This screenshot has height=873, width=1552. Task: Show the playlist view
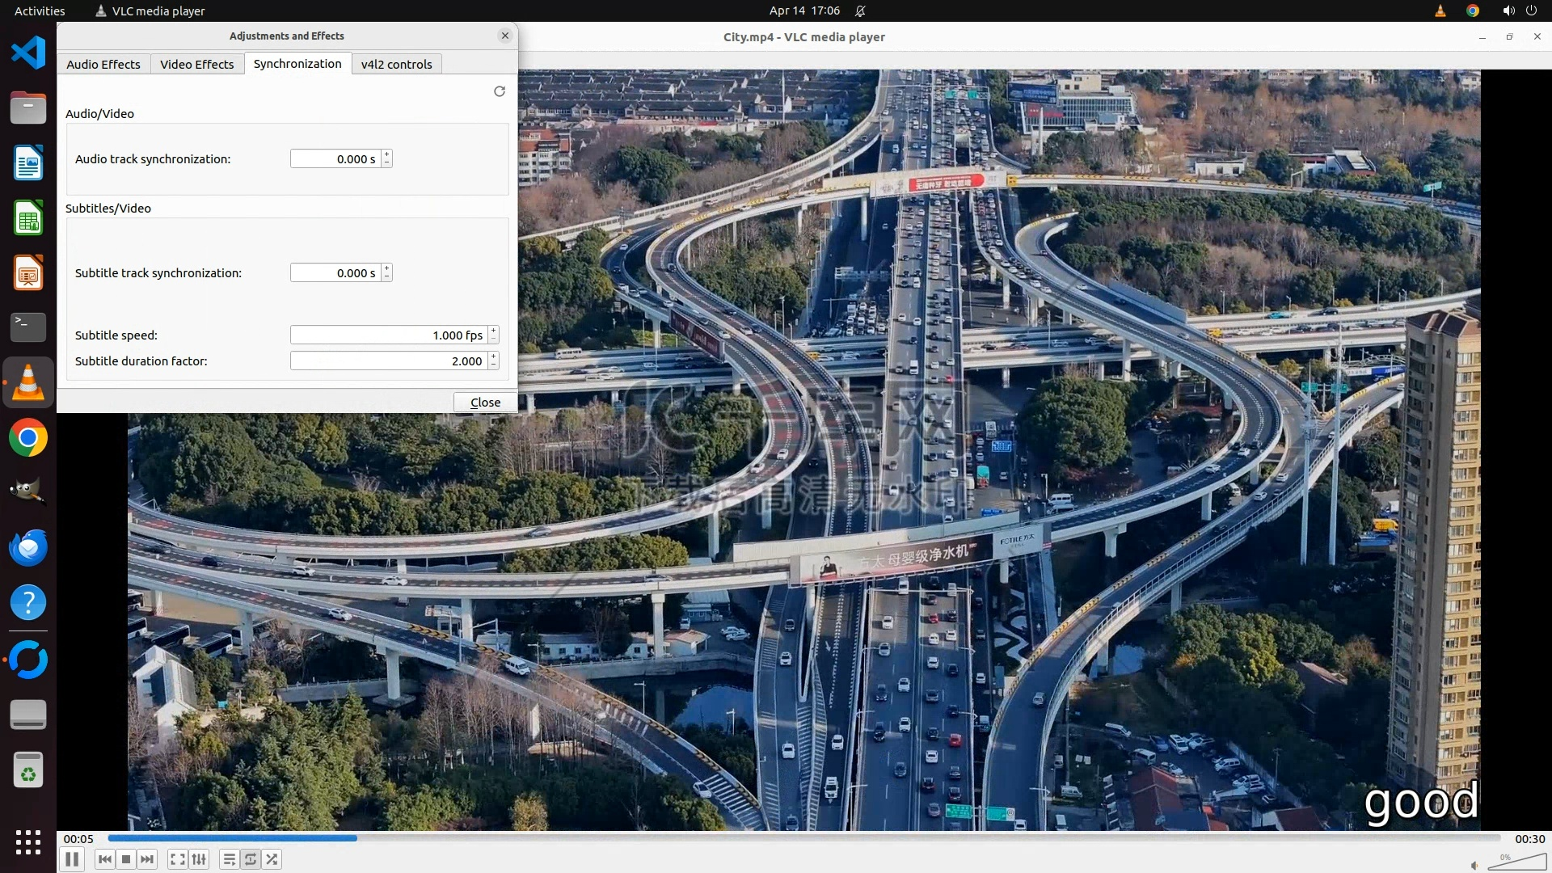point(230,859)
